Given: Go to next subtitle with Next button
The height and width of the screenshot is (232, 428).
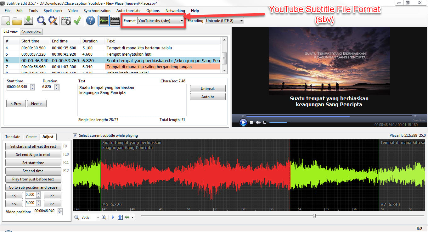Looking at the screenshot, I should coord(37,103).
